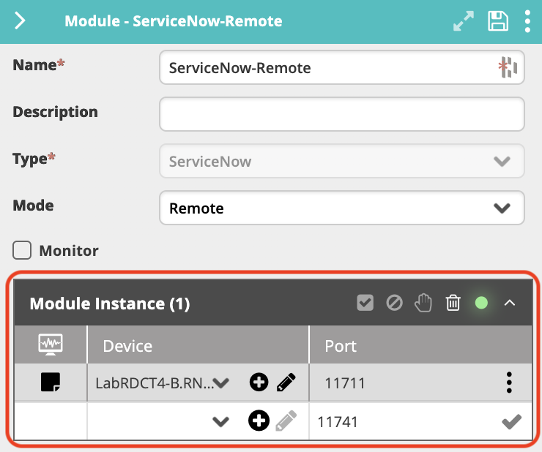Enable the Monitor checkbox
Screen dimensions: 542x452
click(22, 250)
